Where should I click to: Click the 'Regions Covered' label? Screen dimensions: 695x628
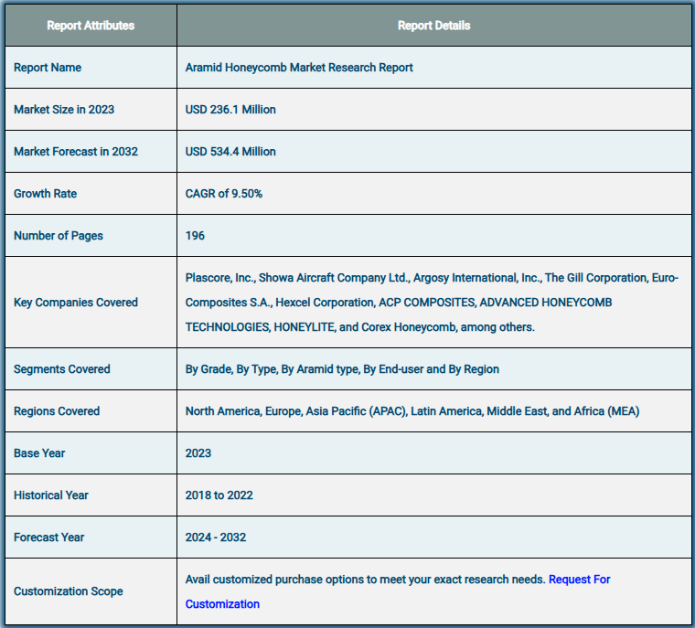point(57,411)
